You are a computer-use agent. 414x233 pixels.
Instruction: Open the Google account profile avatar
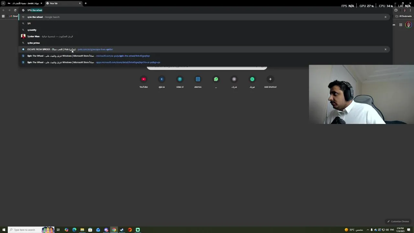pos(409,25)
